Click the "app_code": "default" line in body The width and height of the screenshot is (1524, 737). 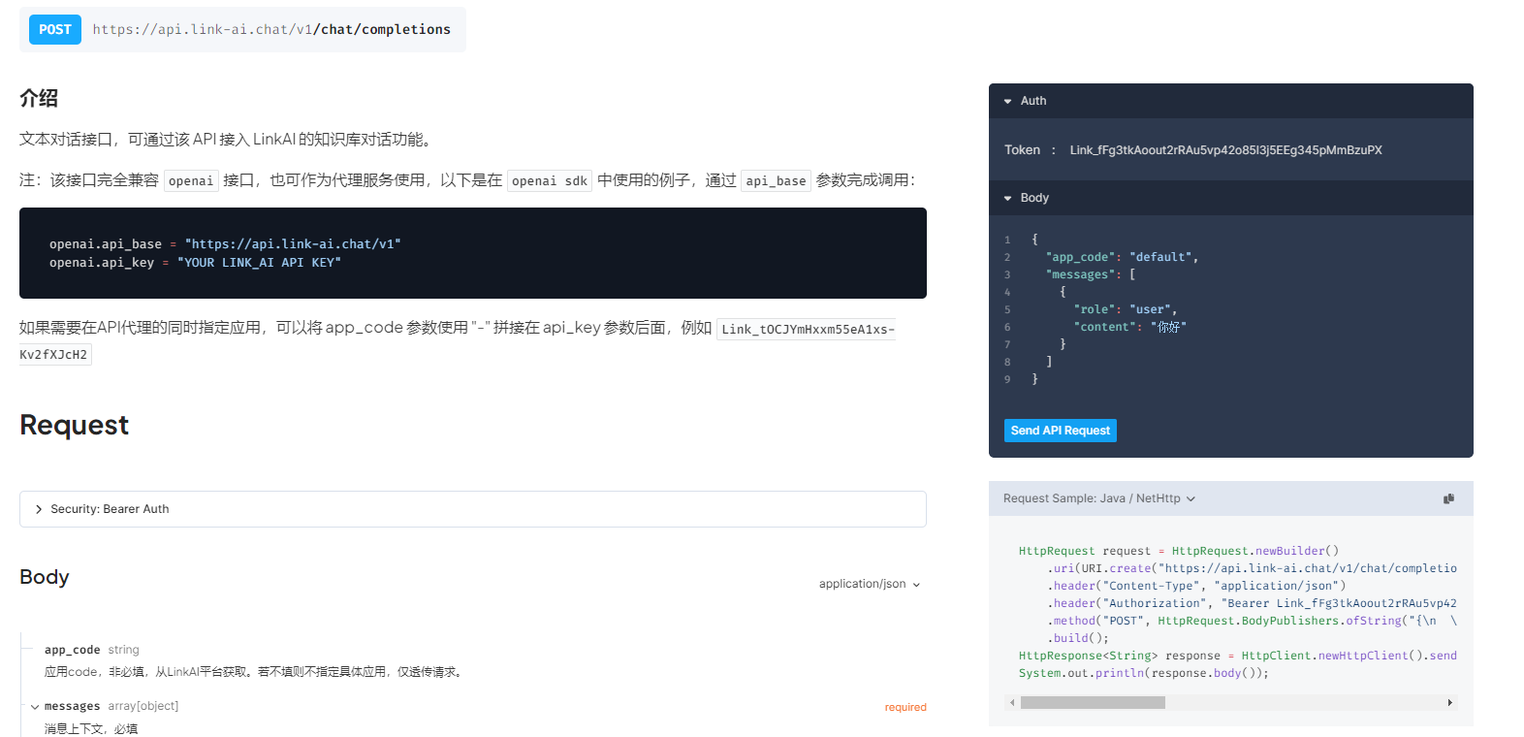(x=1122, y=257)
